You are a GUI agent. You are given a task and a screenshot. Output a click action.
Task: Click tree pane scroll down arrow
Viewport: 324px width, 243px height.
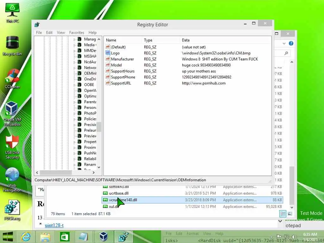click(x=99, y=167)
